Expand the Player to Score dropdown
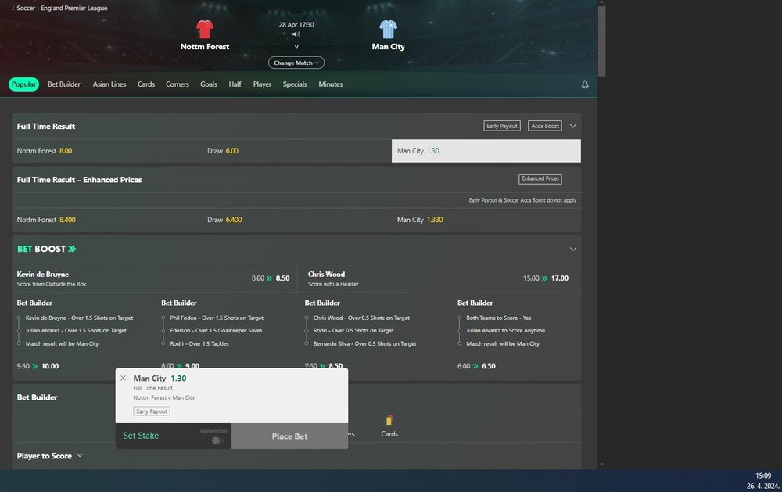782x492 pixels. 80,455
